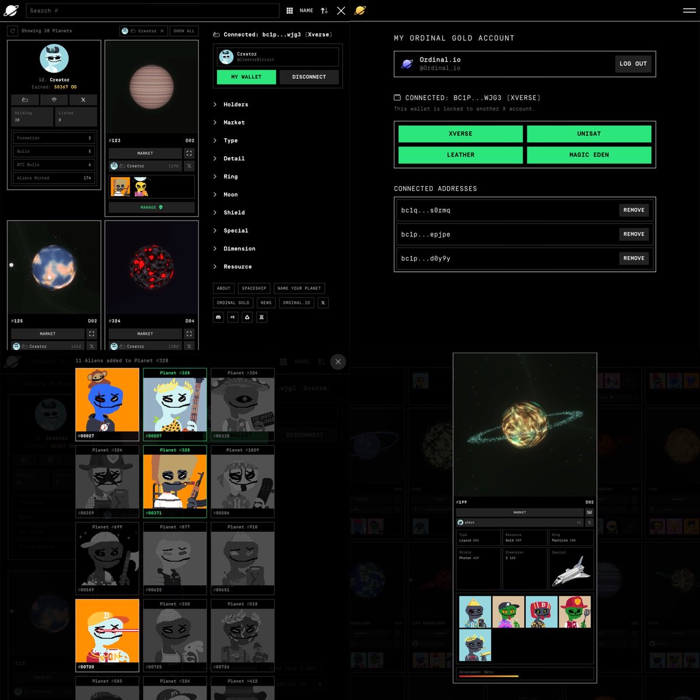Click the Ordinal.io account avatar icon
The height and width of the screenshot is (700, 700).
(407, 64)
